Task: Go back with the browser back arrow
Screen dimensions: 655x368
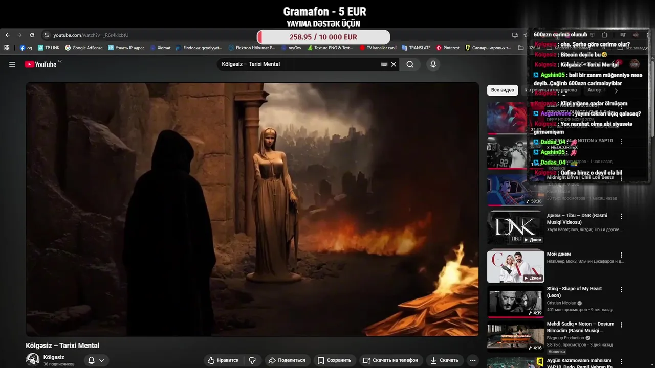Action: [x=7, y=35]
